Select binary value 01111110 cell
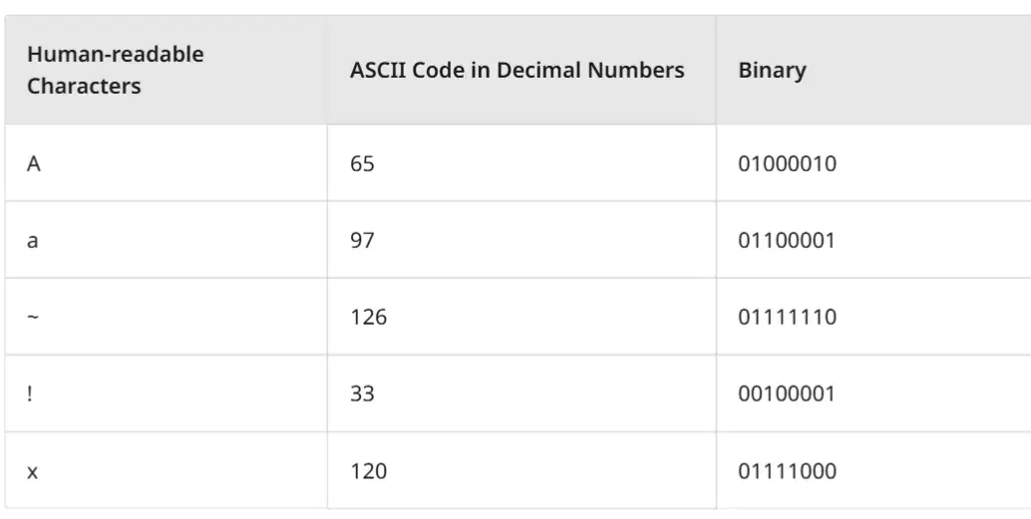 [873, 317]
